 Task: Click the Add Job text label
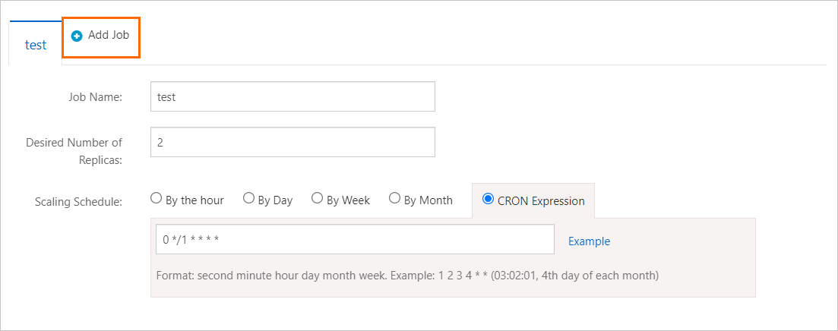coord(109,36)
